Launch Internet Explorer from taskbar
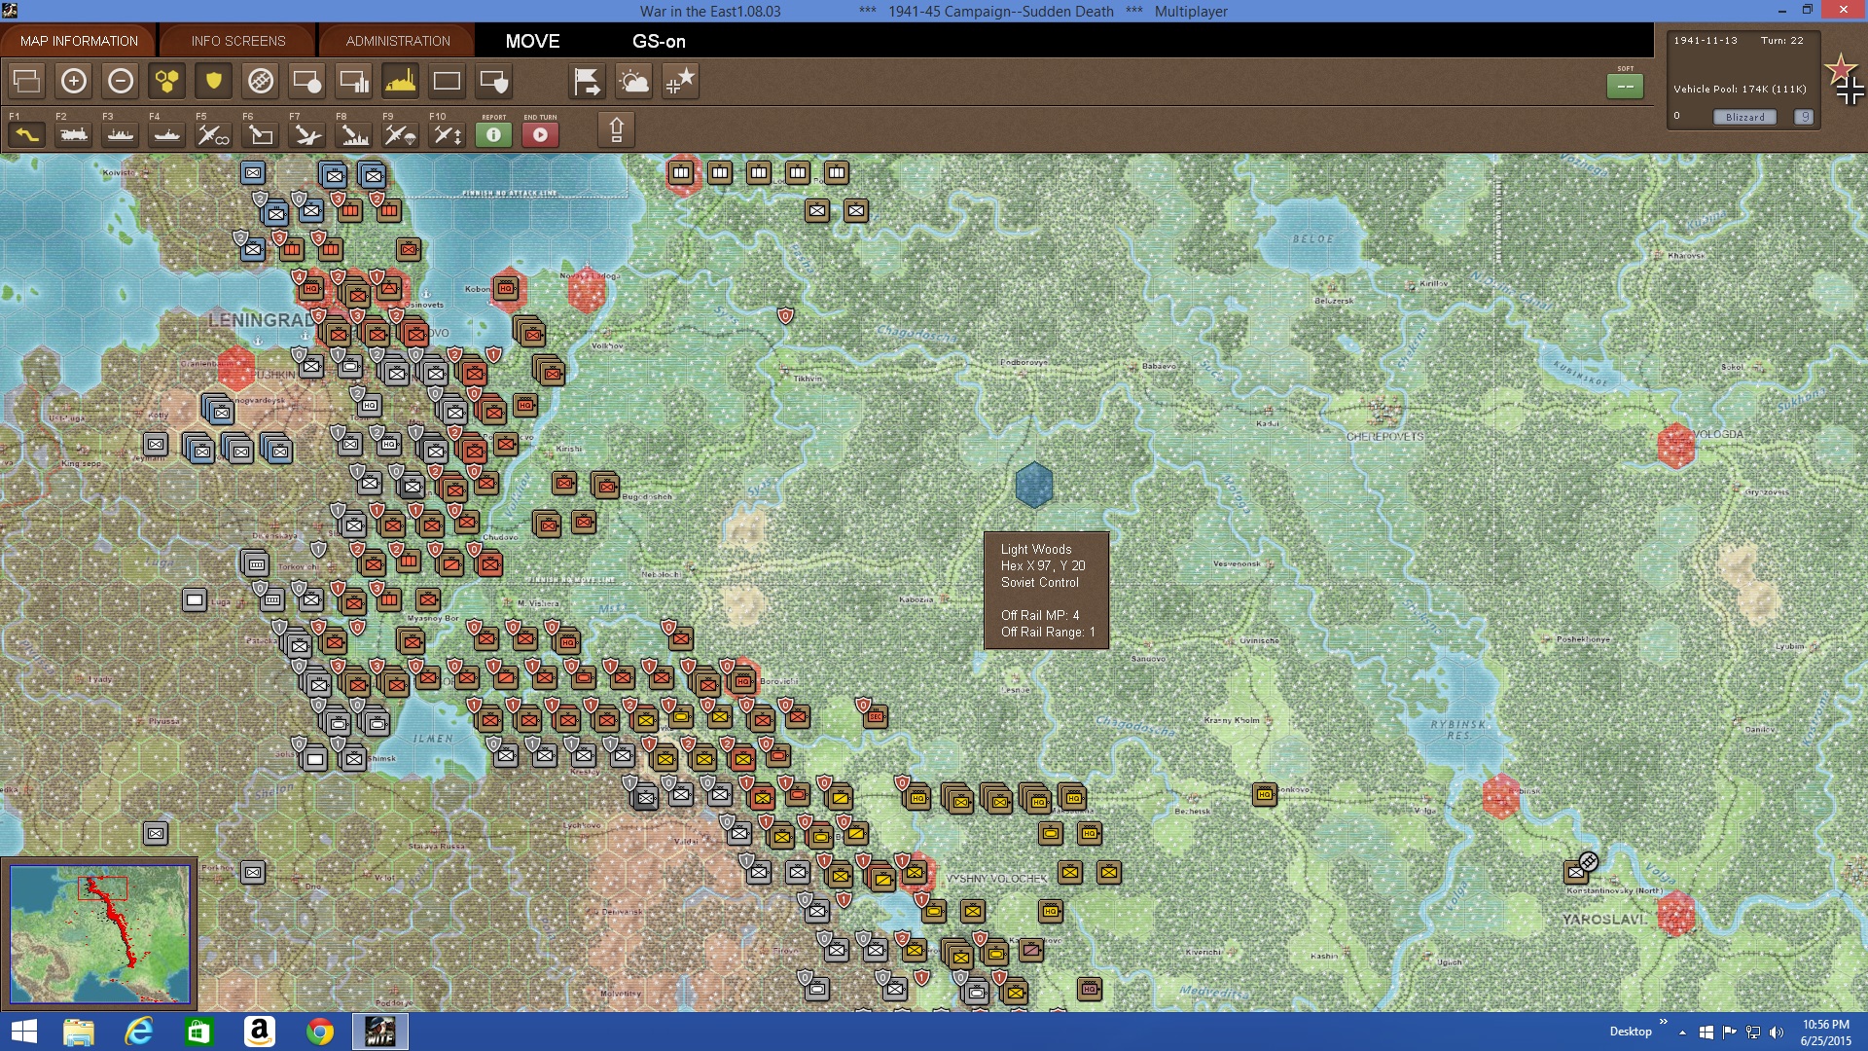 (x=139, y=1032)
